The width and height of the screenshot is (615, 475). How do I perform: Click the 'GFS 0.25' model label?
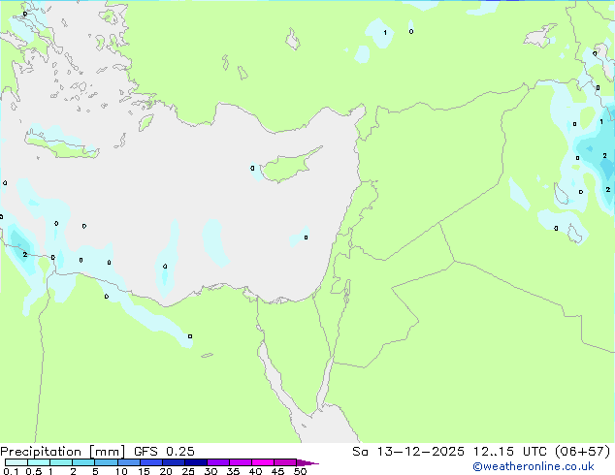164,452
